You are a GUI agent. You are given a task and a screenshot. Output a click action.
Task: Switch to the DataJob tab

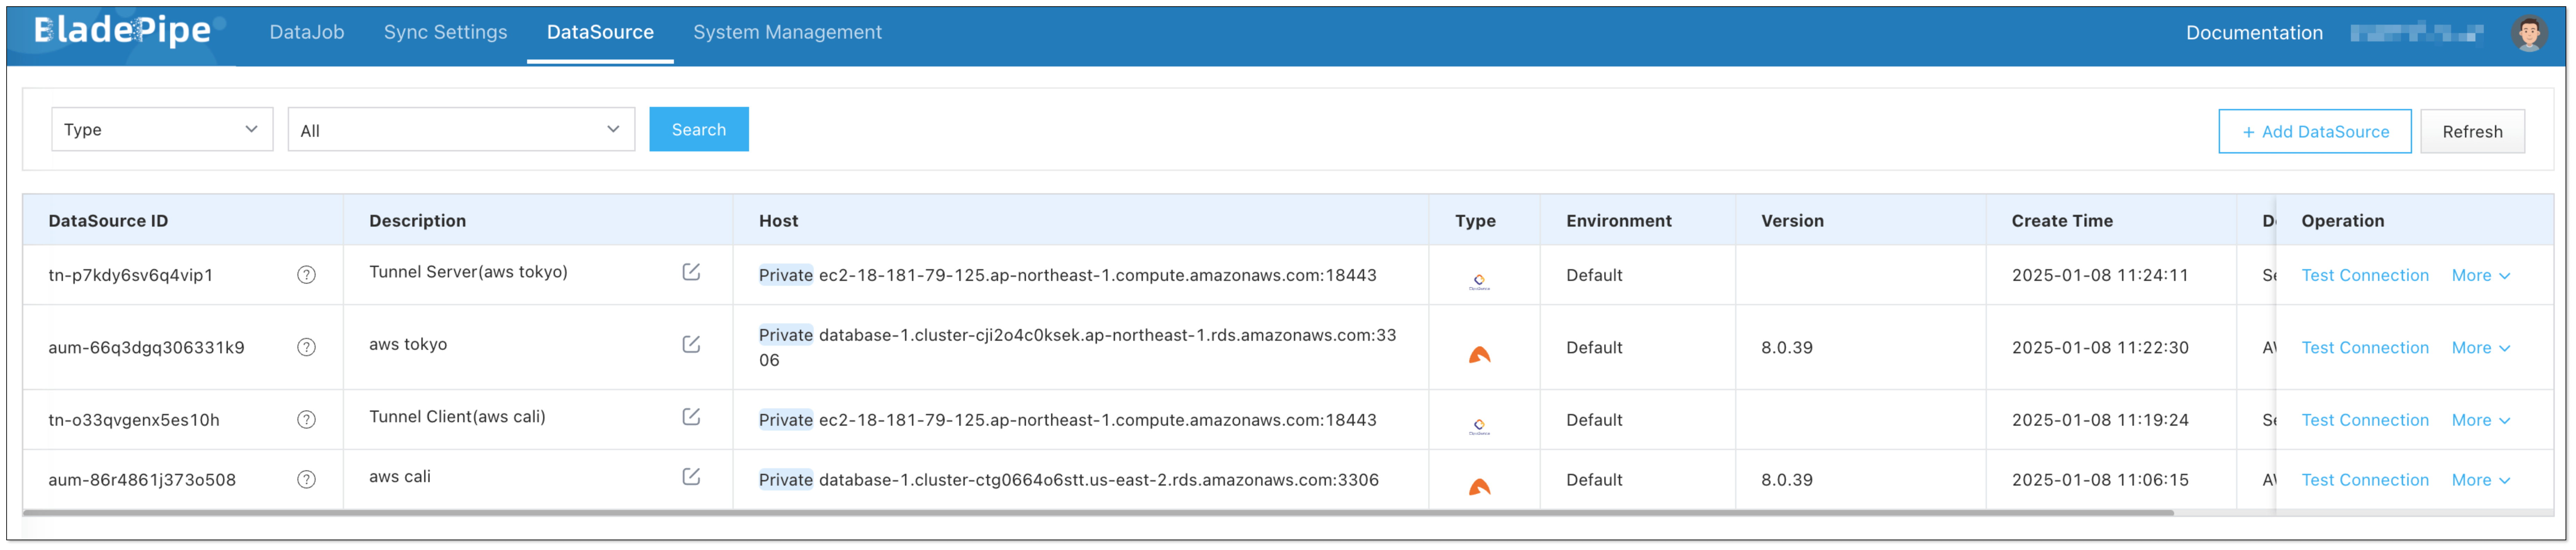(306, 31)
